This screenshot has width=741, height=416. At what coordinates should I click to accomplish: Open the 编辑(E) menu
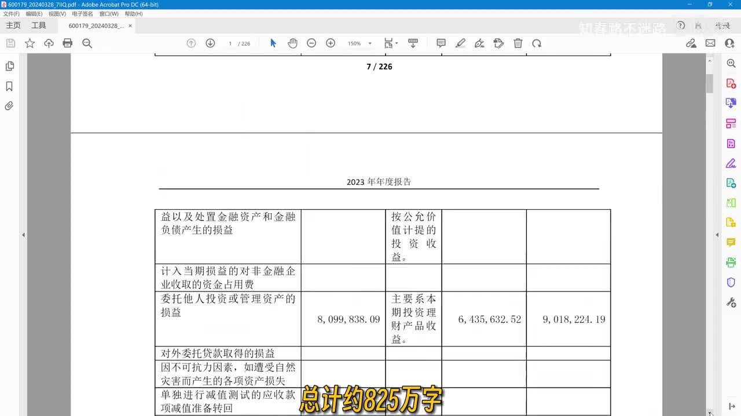pyautogui.click(x=34, y=13)
